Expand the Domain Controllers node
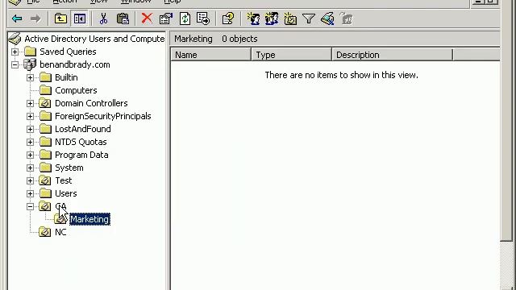 [31, 103]
